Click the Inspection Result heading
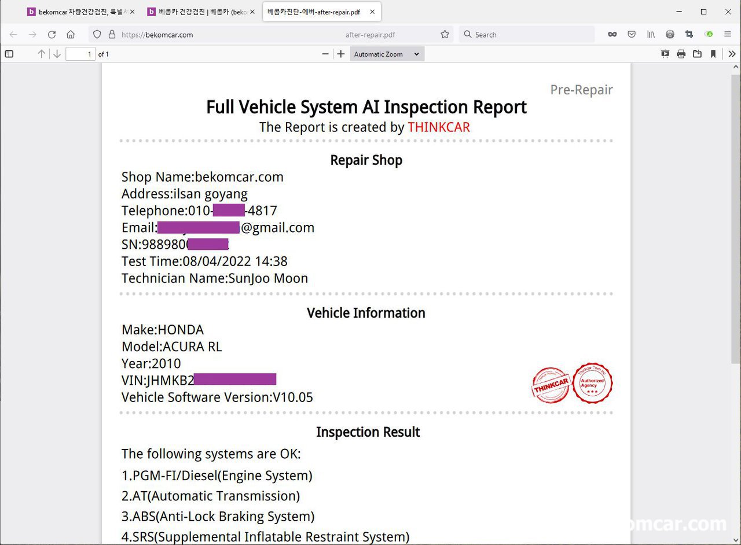This screenshot has height=545, width=741. pyautogui.click(x=368, y=432)
